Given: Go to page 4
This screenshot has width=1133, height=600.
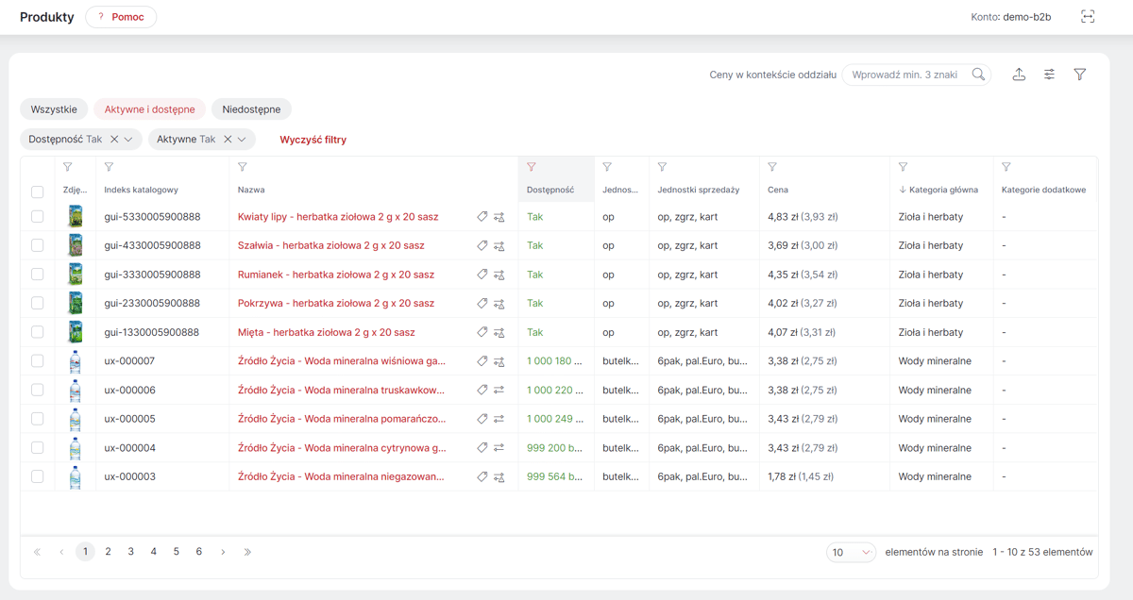Looking at the screenshot, I should (154, 552).
